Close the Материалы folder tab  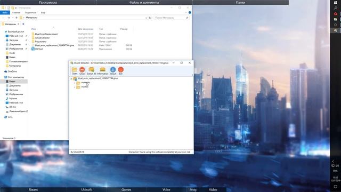point(19,24)
